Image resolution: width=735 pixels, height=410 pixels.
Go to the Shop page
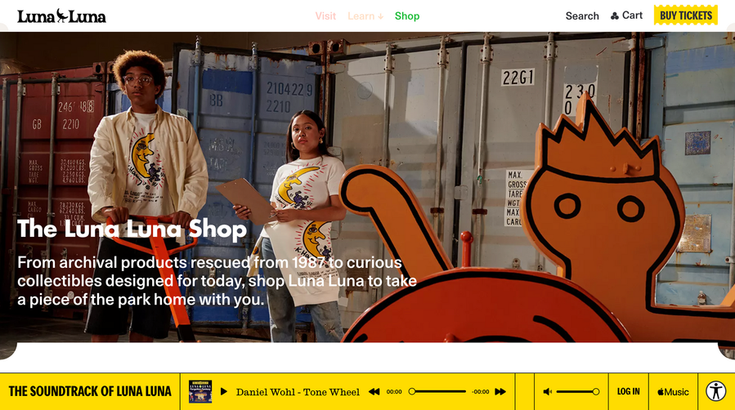(407, 16)
